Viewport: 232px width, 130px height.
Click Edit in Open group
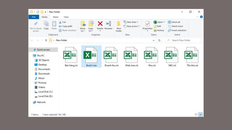(x=157, y=26)
